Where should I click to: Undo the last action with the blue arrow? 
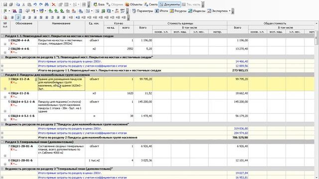(x=35, y=4)
